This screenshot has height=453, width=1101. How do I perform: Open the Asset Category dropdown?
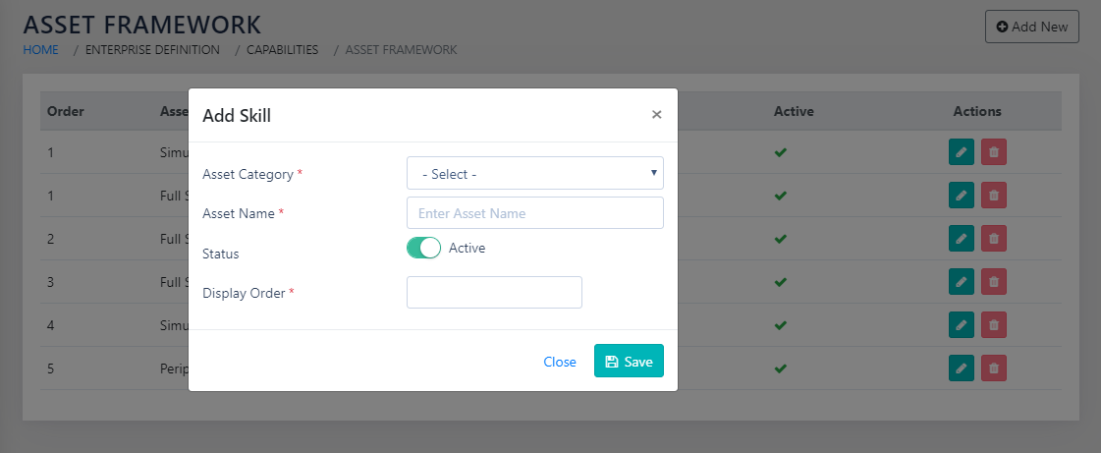534,174
